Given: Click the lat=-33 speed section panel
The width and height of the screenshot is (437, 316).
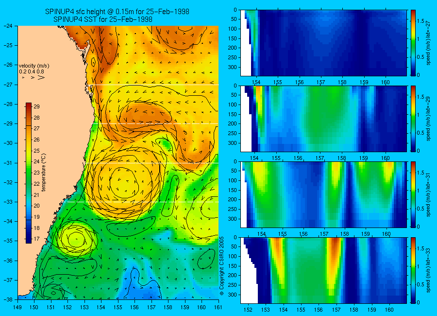Looking at the screenshot, I should [x=323, y=270].
